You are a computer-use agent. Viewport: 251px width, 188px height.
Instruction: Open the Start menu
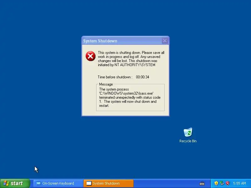(15, 183)
